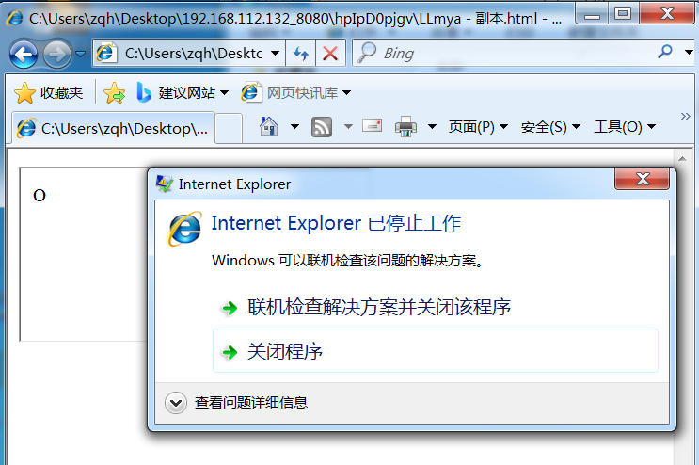This screenshot has width=699, height=465.
Task: Click the Refresh arrows icon
Action: pyautogui.click(x=301, y=54)
